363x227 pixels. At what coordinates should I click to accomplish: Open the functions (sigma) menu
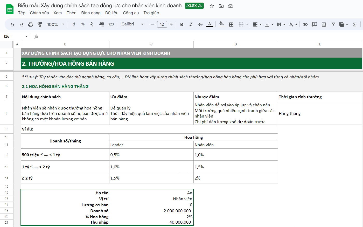(x=354, y=24)
